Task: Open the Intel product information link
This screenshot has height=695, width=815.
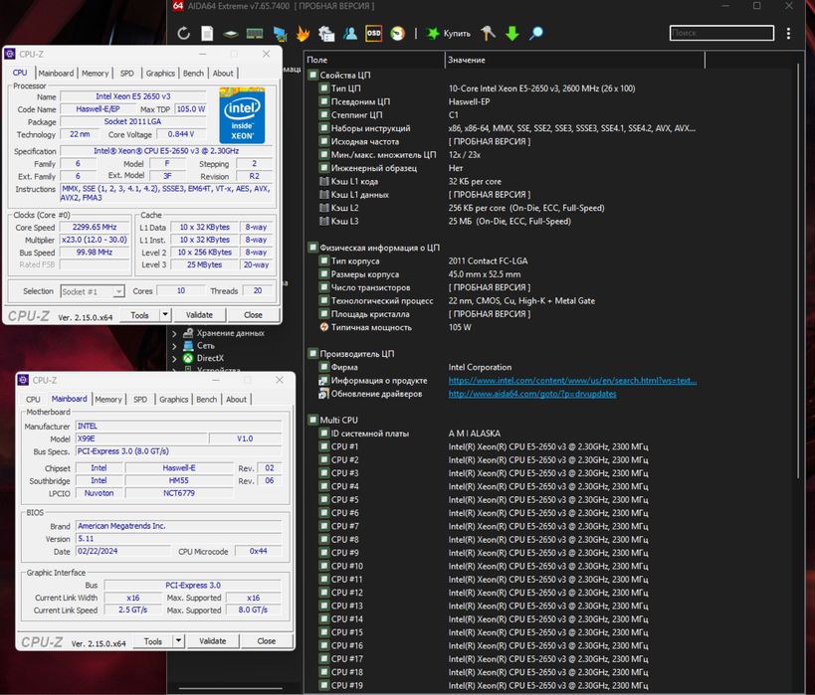Action: click(571, 381)
